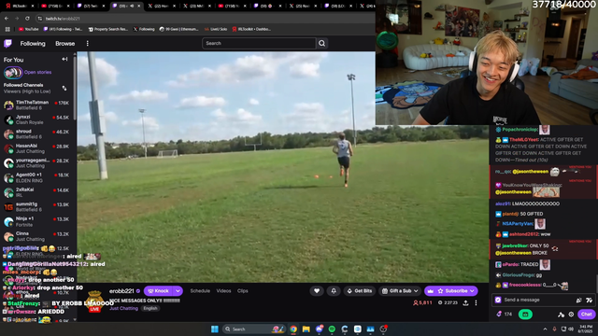The height and width of the screenshot is (336, 598).
Task: Open the three-dot menu beside Browse
Action: [87, 44]
